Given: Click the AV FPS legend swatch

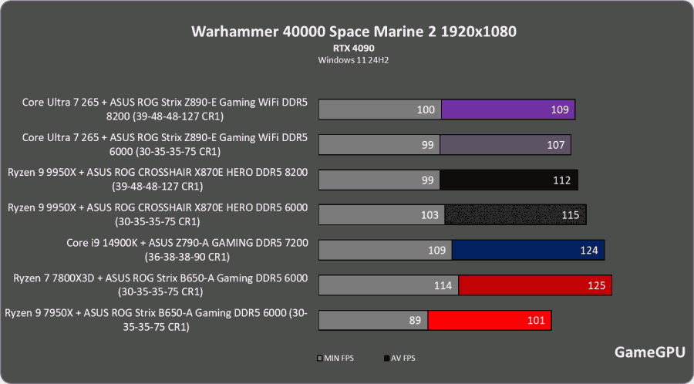Looking at the screenshot, I should [x=387, y=359].
